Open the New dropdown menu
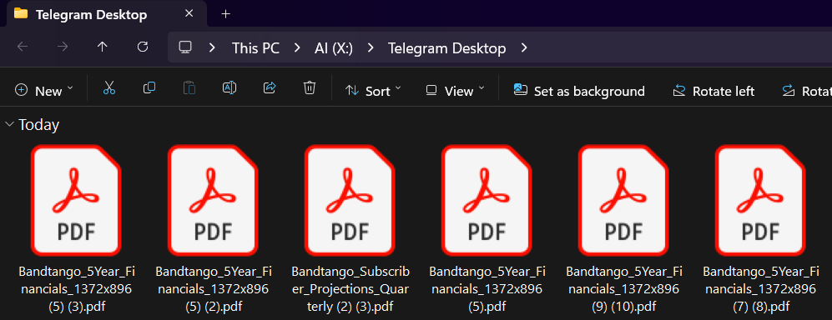The image size is (832, 320). coord(44,91)
